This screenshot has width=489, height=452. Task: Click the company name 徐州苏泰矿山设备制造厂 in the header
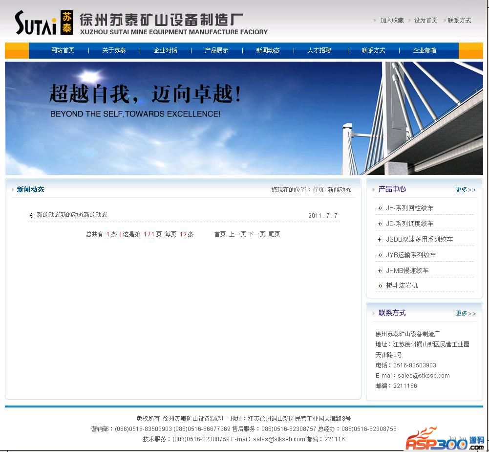(x=161, y=20)
